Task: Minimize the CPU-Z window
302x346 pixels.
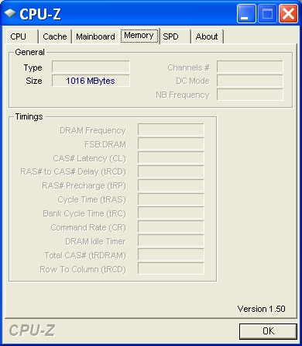Action: coord(246,13)
